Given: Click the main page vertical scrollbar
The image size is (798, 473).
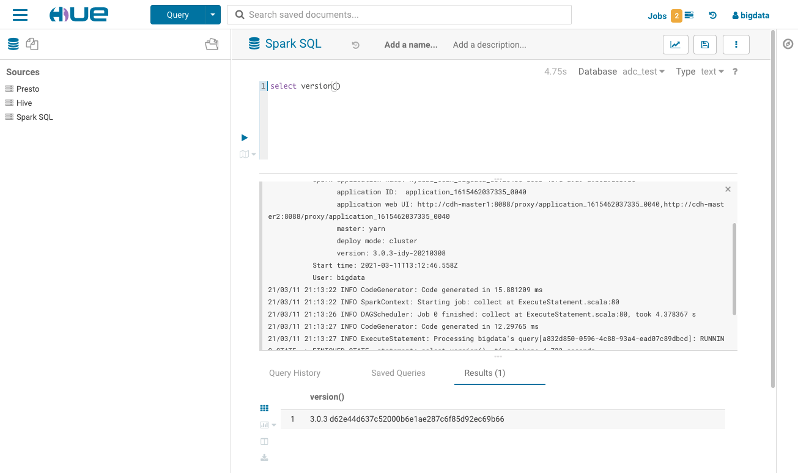Looking at the screenshot, I should click(773, 208).
